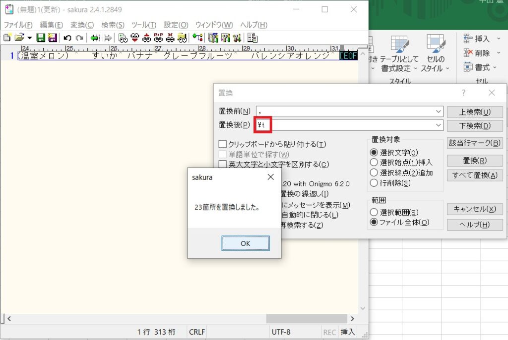
Task: Tick 英大文字と小文字を区別する checkbox
Action: [x=223, y=164]
